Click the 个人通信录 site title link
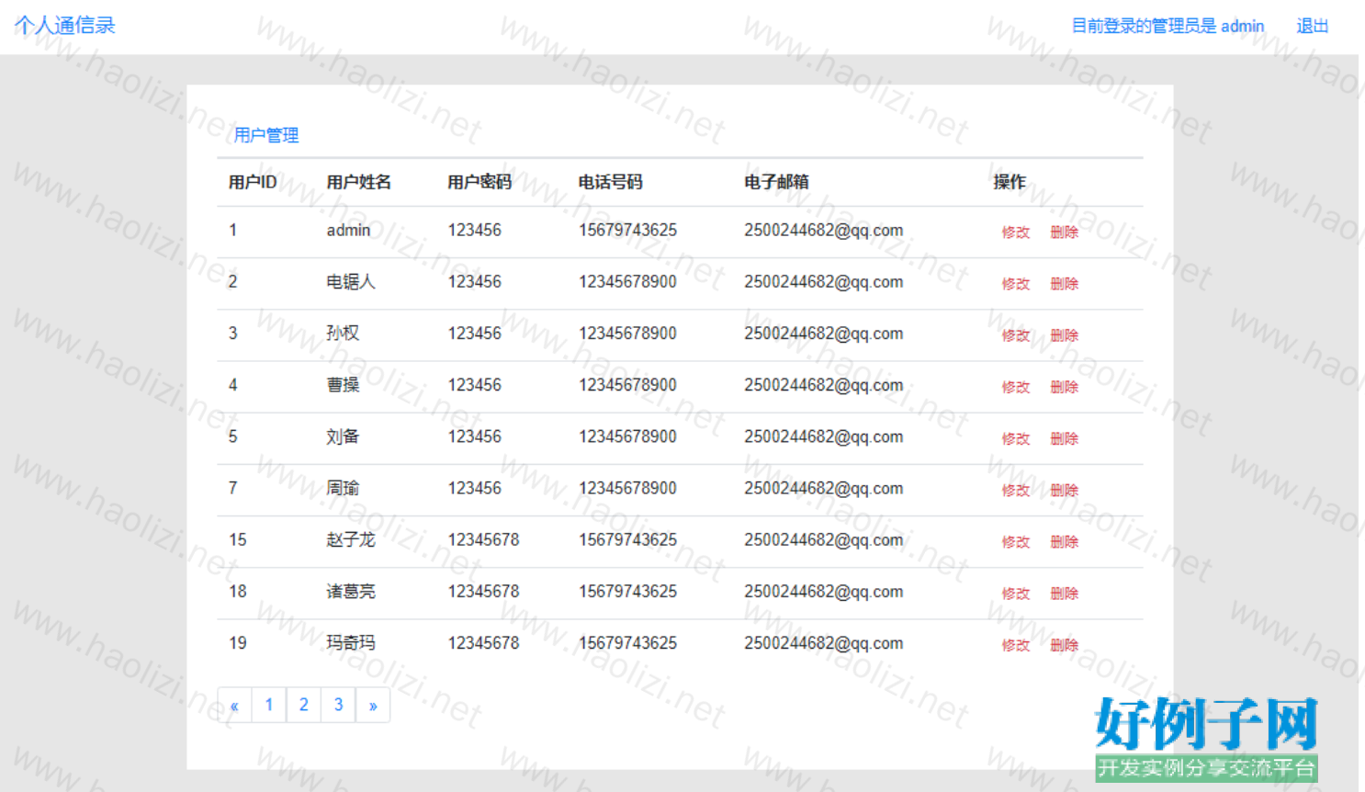Image resolution: width=1365 pixels, height=792 pixels. coord(65,26)
